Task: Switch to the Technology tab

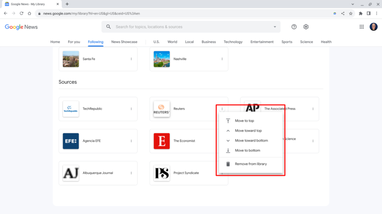Action: 233,42
